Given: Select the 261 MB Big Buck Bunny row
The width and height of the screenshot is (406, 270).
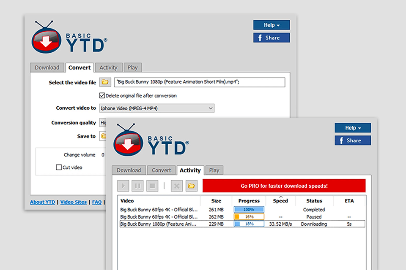Looking at the screenshot, I should tap(242, 210).
